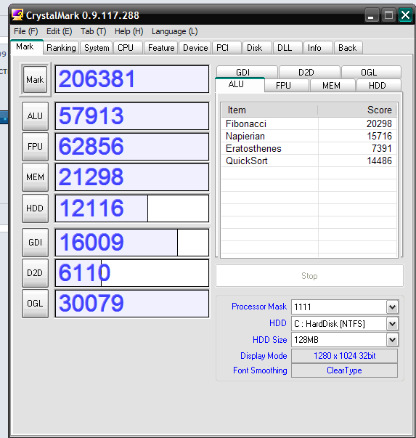Open the Disk tab
This screenshot has height=438, width=416.
(x=254, y=48)
